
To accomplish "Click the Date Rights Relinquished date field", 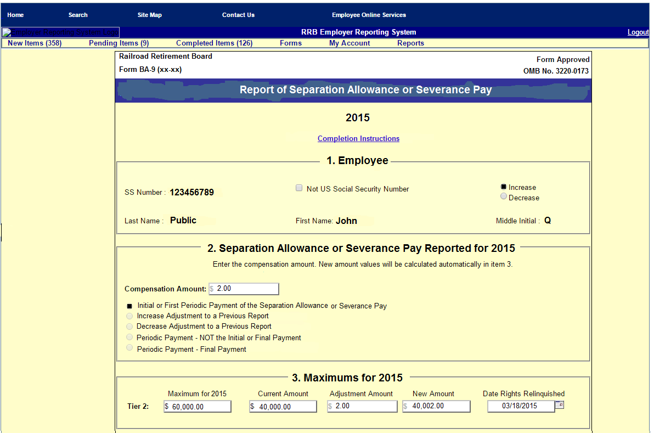I will tap(521, 406).
